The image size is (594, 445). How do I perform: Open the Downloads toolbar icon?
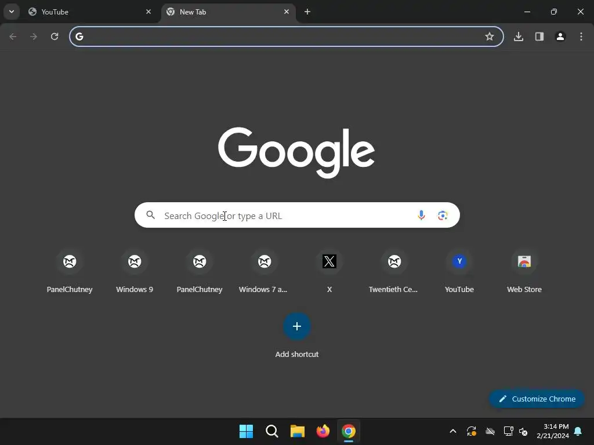(519, 37)
